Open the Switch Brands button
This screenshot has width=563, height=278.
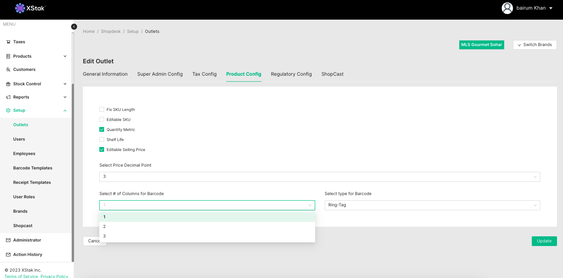[x=535, y=45]
